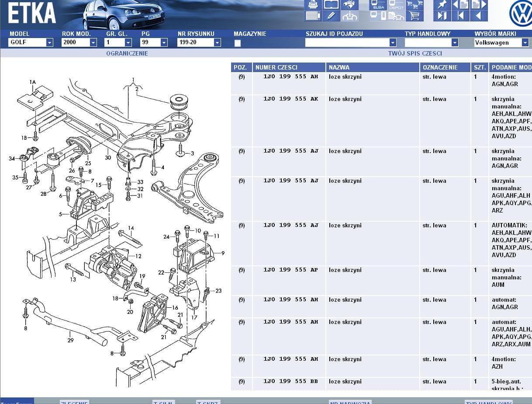The width and height of the screenshot is (532, 404).
Task: Click callout 5 on the engine mount
Action: [61, 214]
